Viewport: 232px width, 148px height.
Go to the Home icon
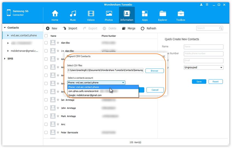[55, 14]
